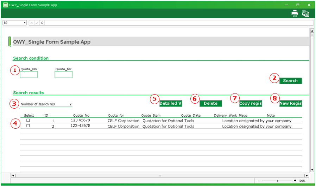Click the Copy register button
316x187 pixels.
click(x=251, y=103)
